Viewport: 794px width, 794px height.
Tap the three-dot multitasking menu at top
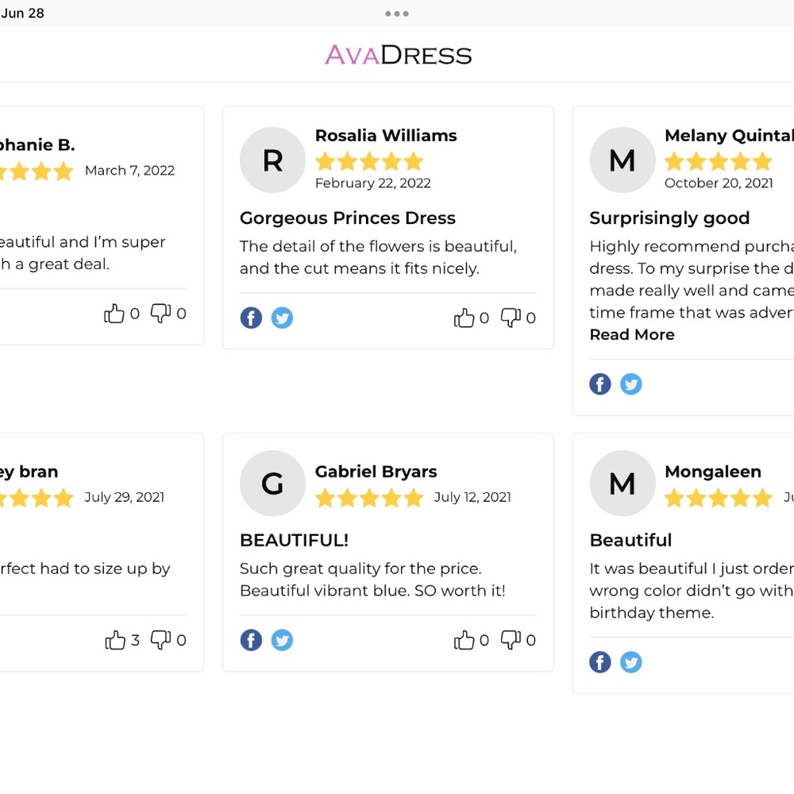pyautogui.click(x=396, y=13)
